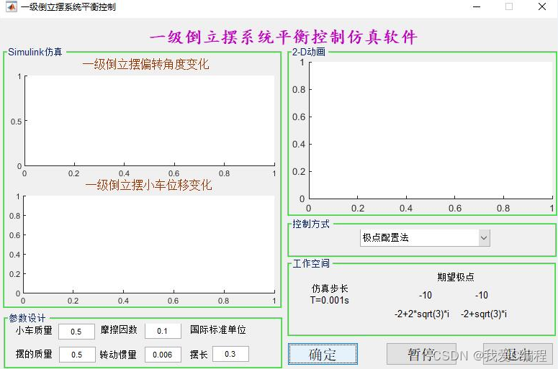Click the pole value -2+sqrt(3)*i
The image size is (558, 369).
484,314
